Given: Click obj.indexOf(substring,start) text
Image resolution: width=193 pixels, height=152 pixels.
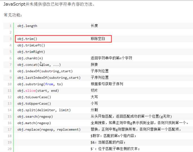Looking at the screenshot, I should pos(45,71).
